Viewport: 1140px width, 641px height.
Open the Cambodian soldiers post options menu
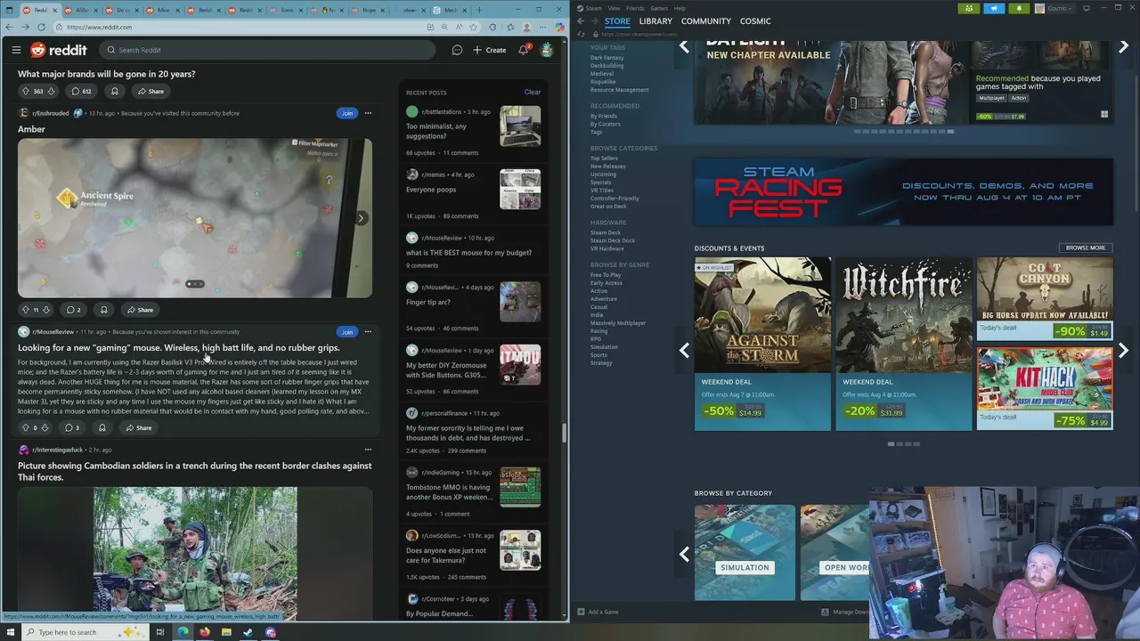[368, 450]
